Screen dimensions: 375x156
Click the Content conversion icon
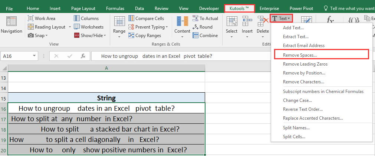[x=182, y=22]
